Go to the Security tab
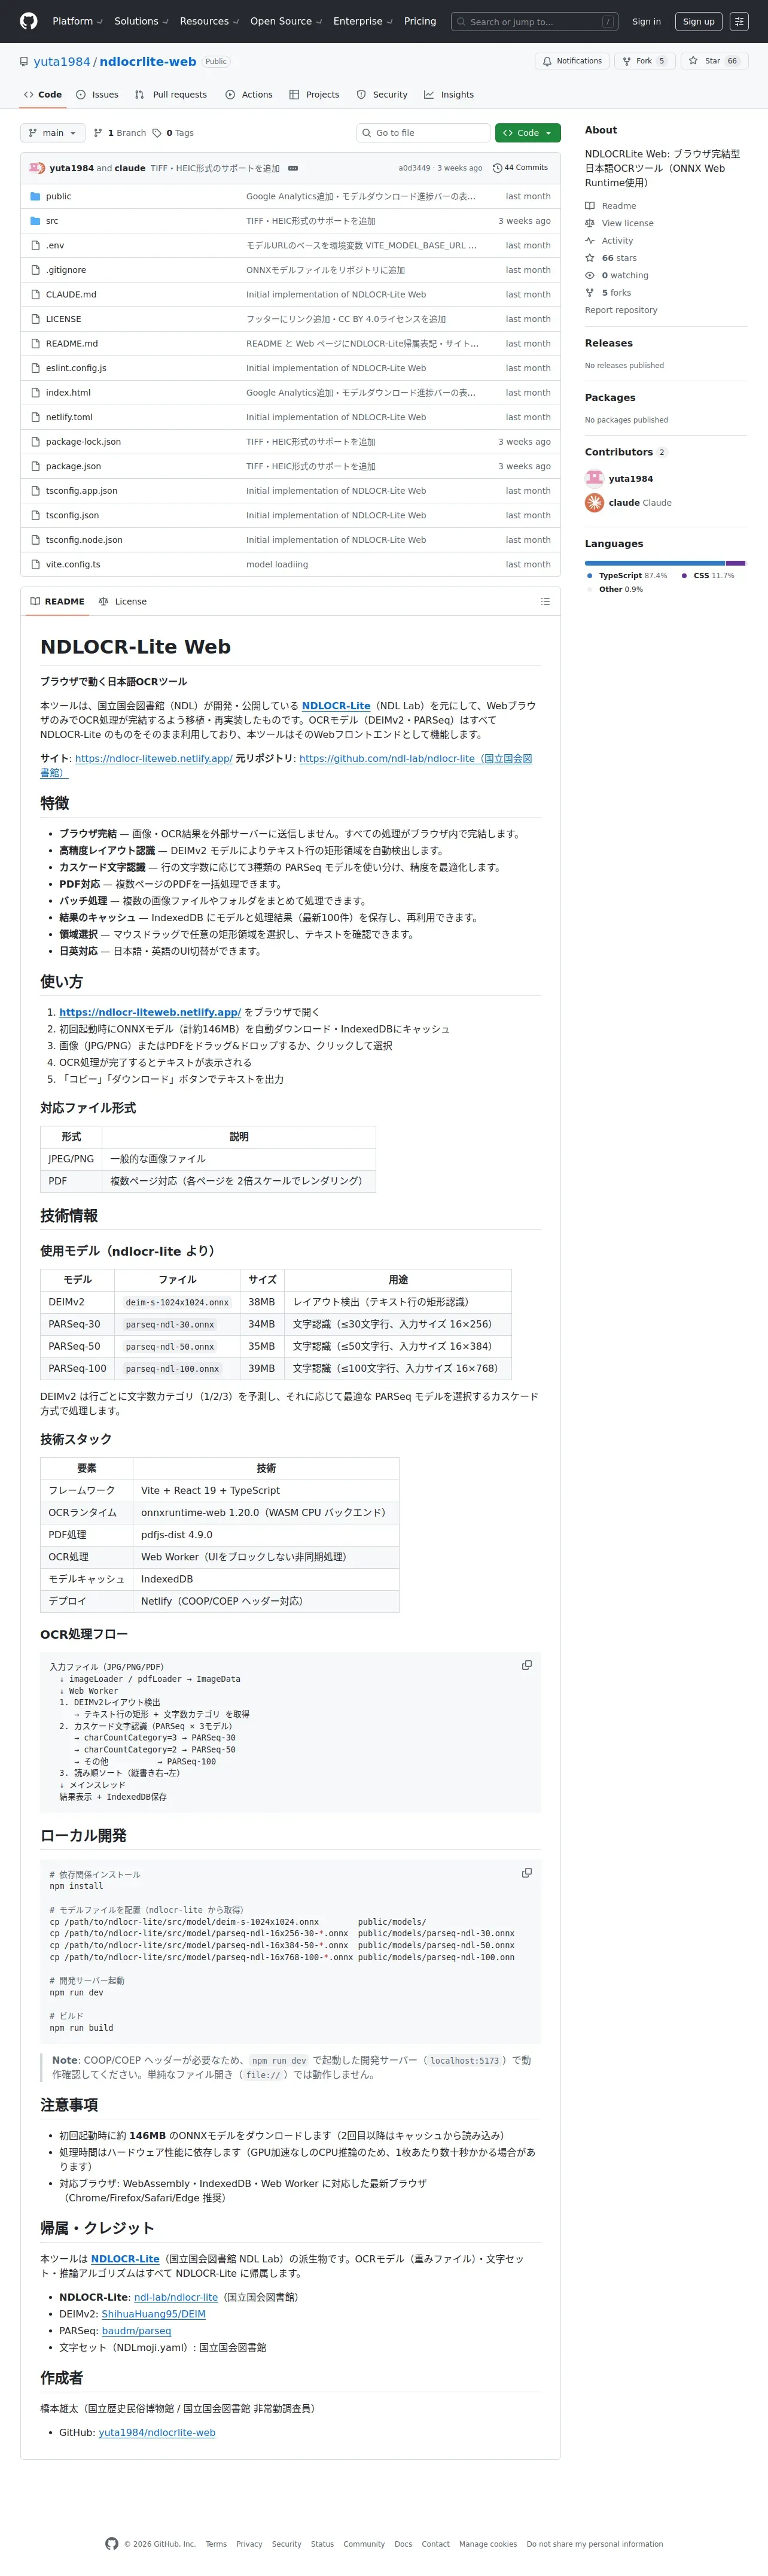This screenshot has width=768, height=2576. point(382,95)
